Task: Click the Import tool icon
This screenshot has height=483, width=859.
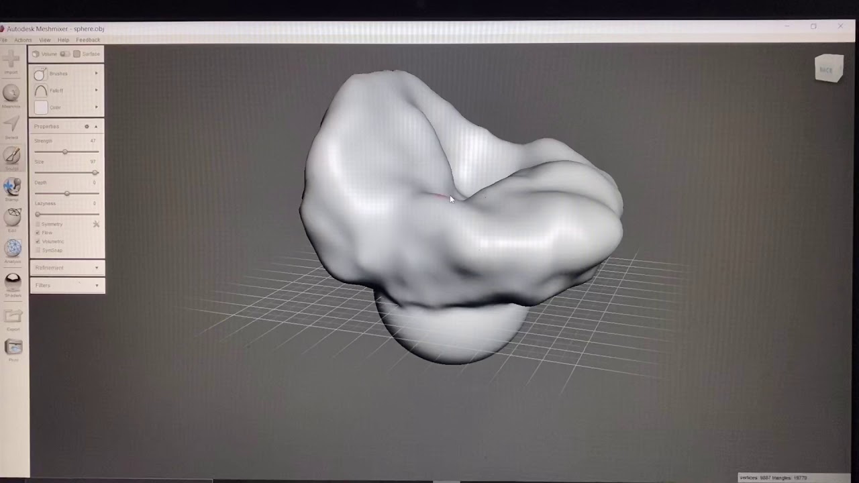Action: tap(11, 59)
